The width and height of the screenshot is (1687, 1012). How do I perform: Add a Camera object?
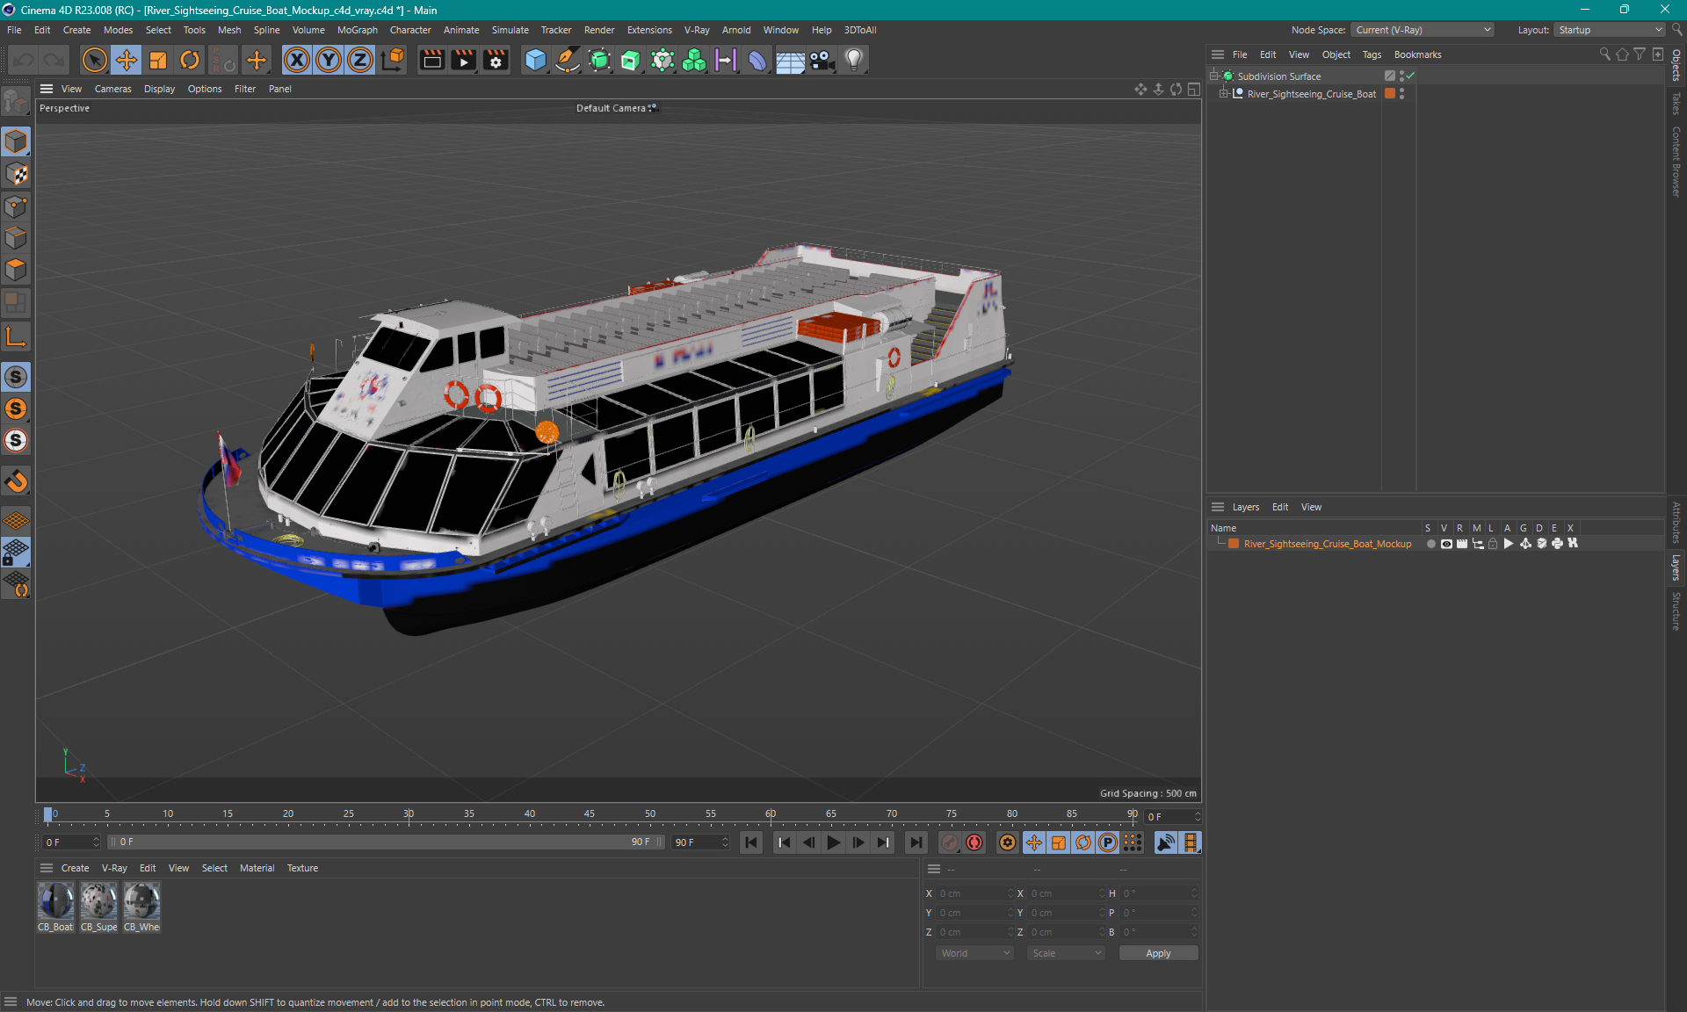coord(822,60)
